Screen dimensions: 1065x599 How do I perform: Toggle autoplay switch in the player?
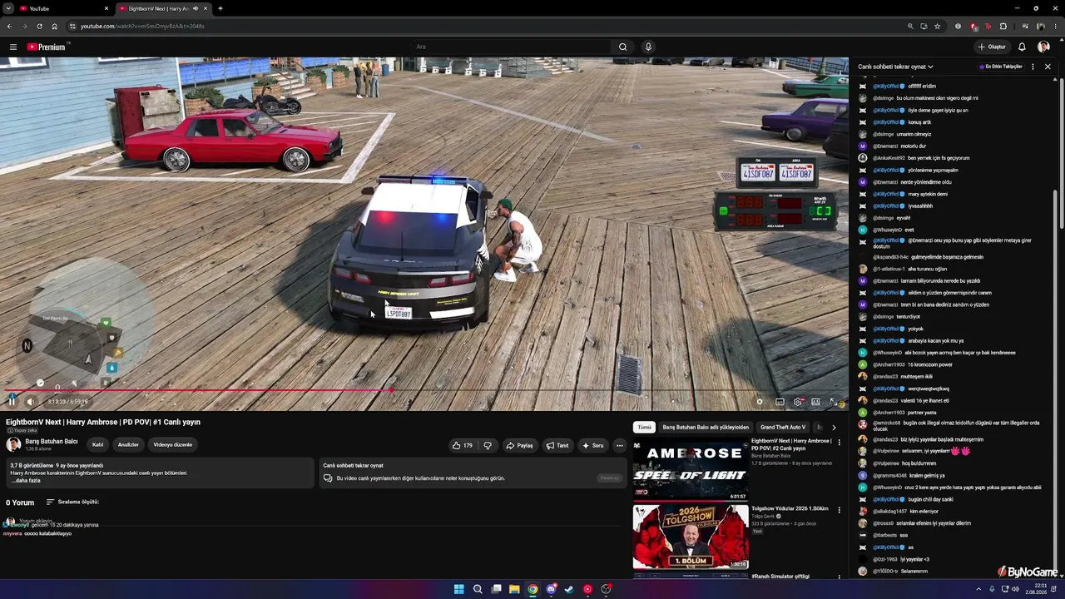pyautogui.click(x=759, y=402)
